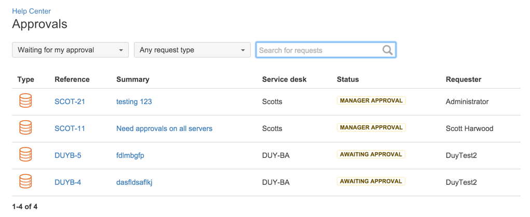Open the testing 123 request summary
Viewport: 530px width, 217px height.
pos(134,101)
